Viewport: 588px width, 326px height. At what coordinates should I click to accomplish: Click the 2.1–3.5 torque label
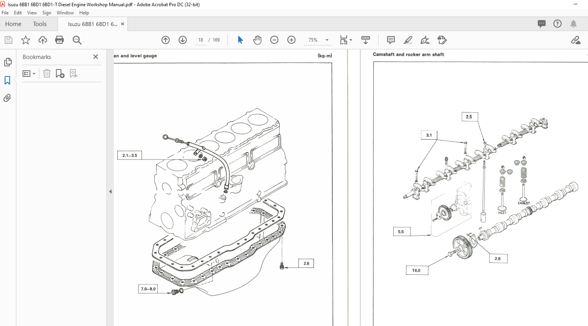[x=130, y=155]
